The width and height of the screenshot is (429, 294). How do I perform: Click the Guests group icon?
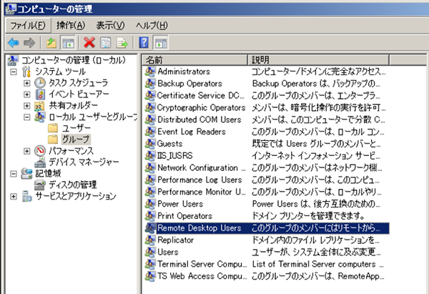click(x=150, y=144)
